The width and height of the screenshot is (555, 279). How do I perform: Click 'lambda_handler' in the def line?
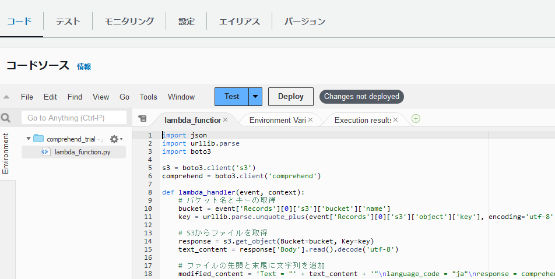(x=207, y=192)
